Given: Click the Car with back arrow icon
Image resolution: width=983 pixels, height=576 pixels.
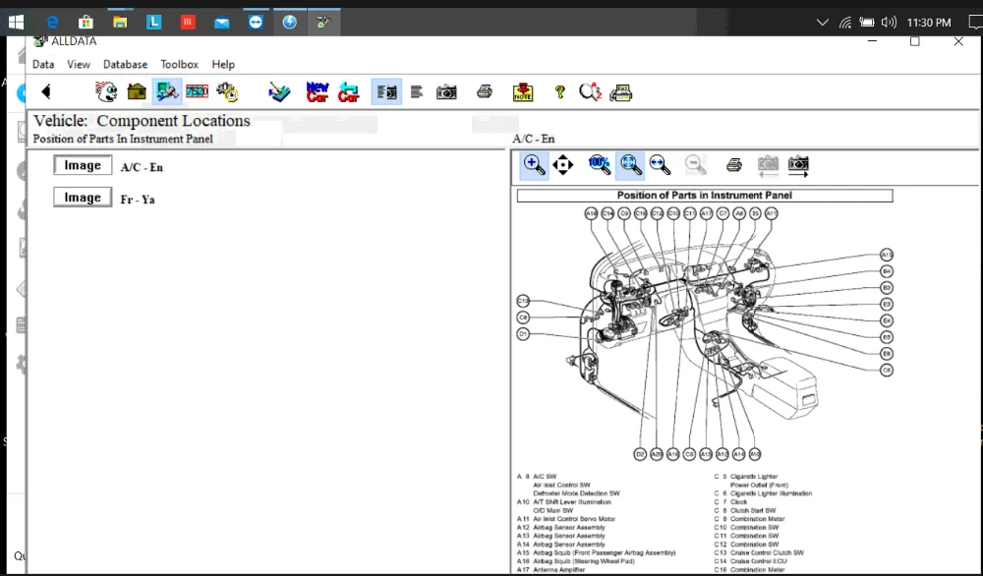Looking at the screenshot, I should 348,92.
